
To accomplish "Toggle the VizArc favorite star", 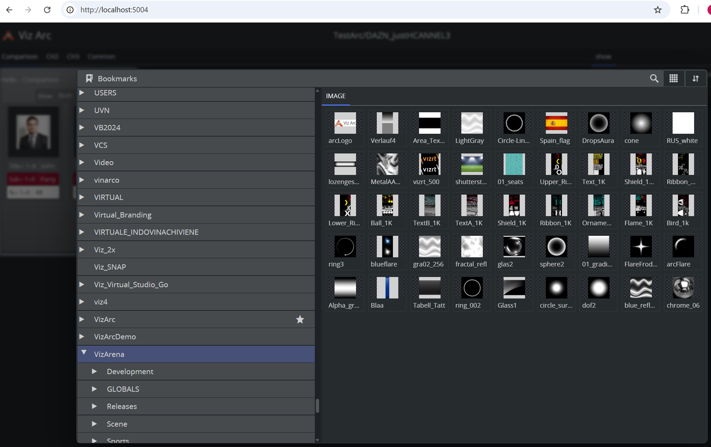I will pyautogui.click(x=300, y=319).
